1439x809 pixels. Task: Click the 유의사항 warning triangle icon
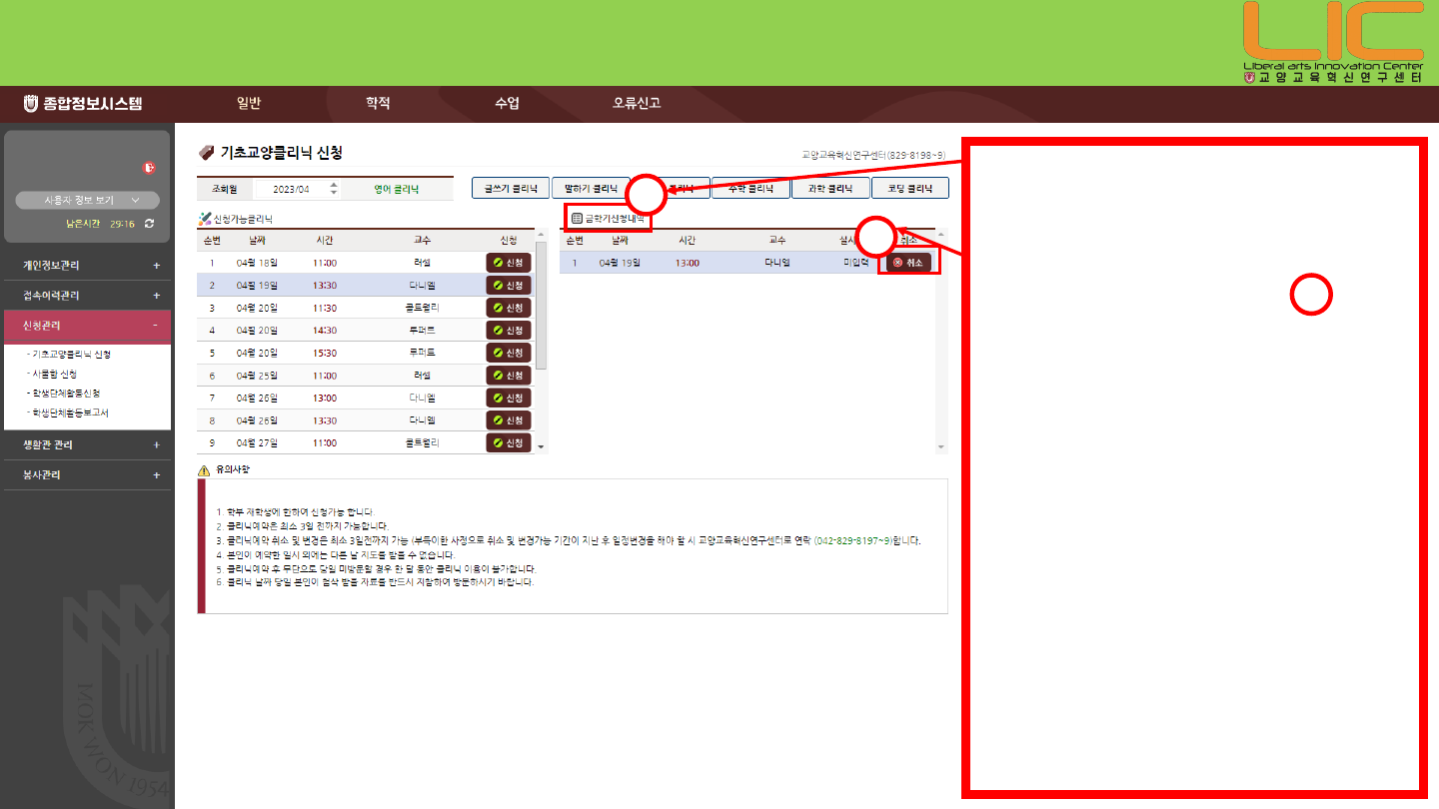(204, 469)
